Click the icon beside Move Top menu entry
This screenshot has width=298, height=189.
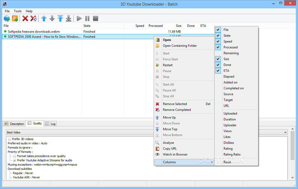point(157,129)
